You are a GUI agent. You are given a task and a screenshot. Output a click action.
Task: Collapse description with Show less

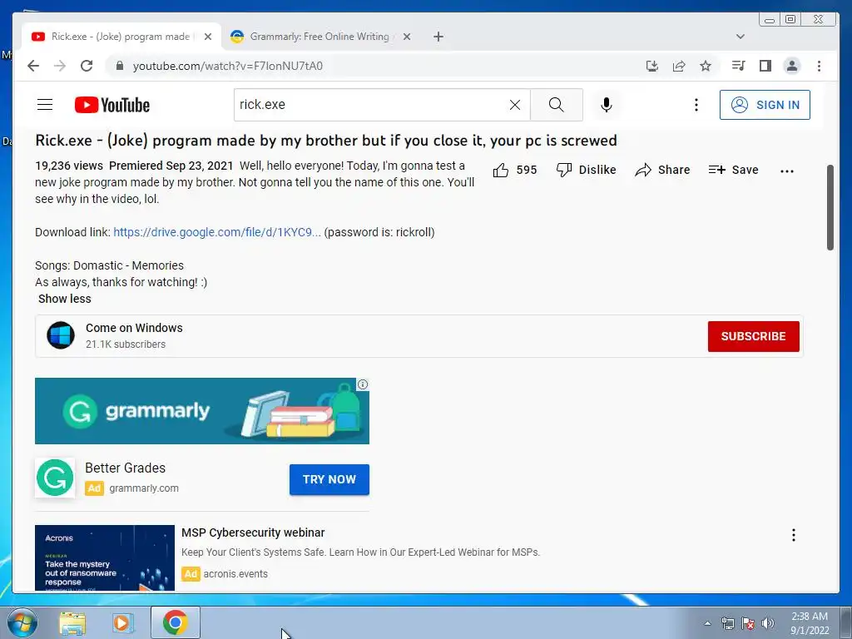[x=65, y=299]
